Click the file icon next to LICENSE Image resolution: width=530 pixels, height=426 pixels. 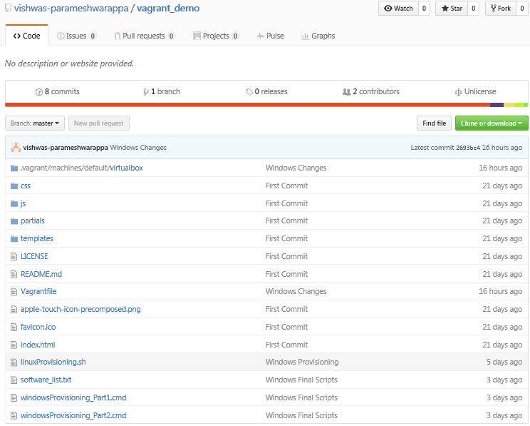(14, 256)
